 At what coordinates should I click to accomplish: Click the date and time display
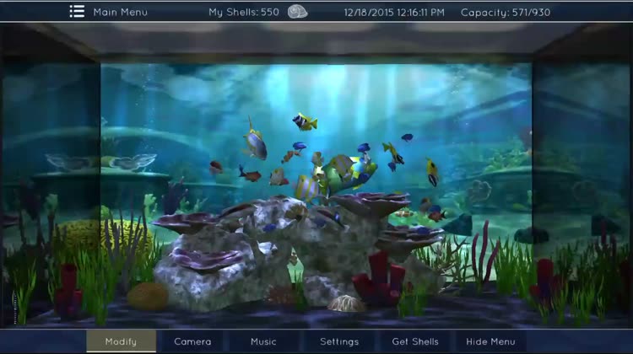point(394,13)
